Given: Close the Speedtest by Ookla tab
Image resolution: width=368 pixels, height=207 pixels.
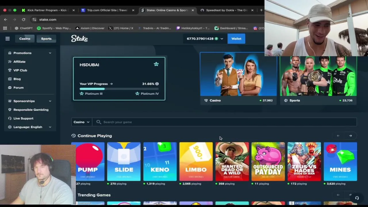Looking at the screenshot, I should 252,10.
